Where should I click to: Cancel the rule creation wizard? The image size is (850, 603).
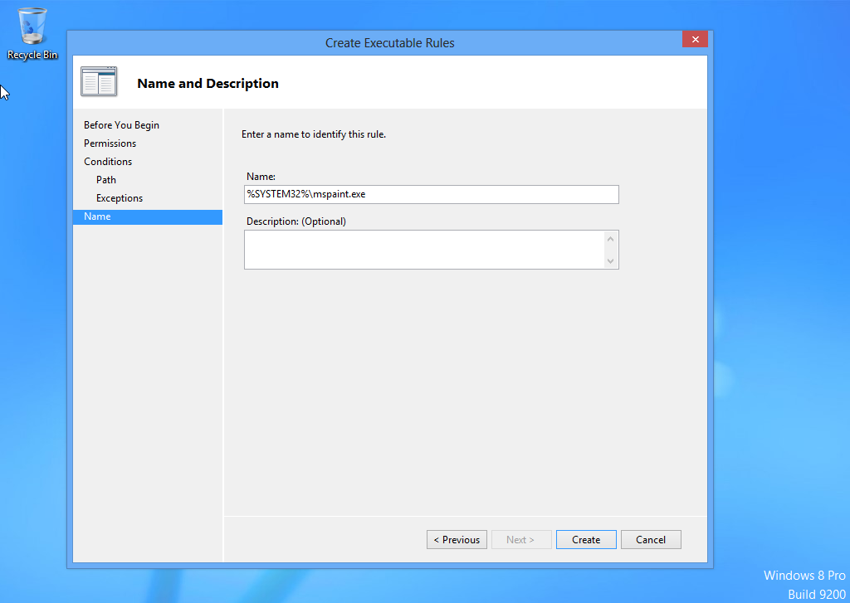coord(650,540)
